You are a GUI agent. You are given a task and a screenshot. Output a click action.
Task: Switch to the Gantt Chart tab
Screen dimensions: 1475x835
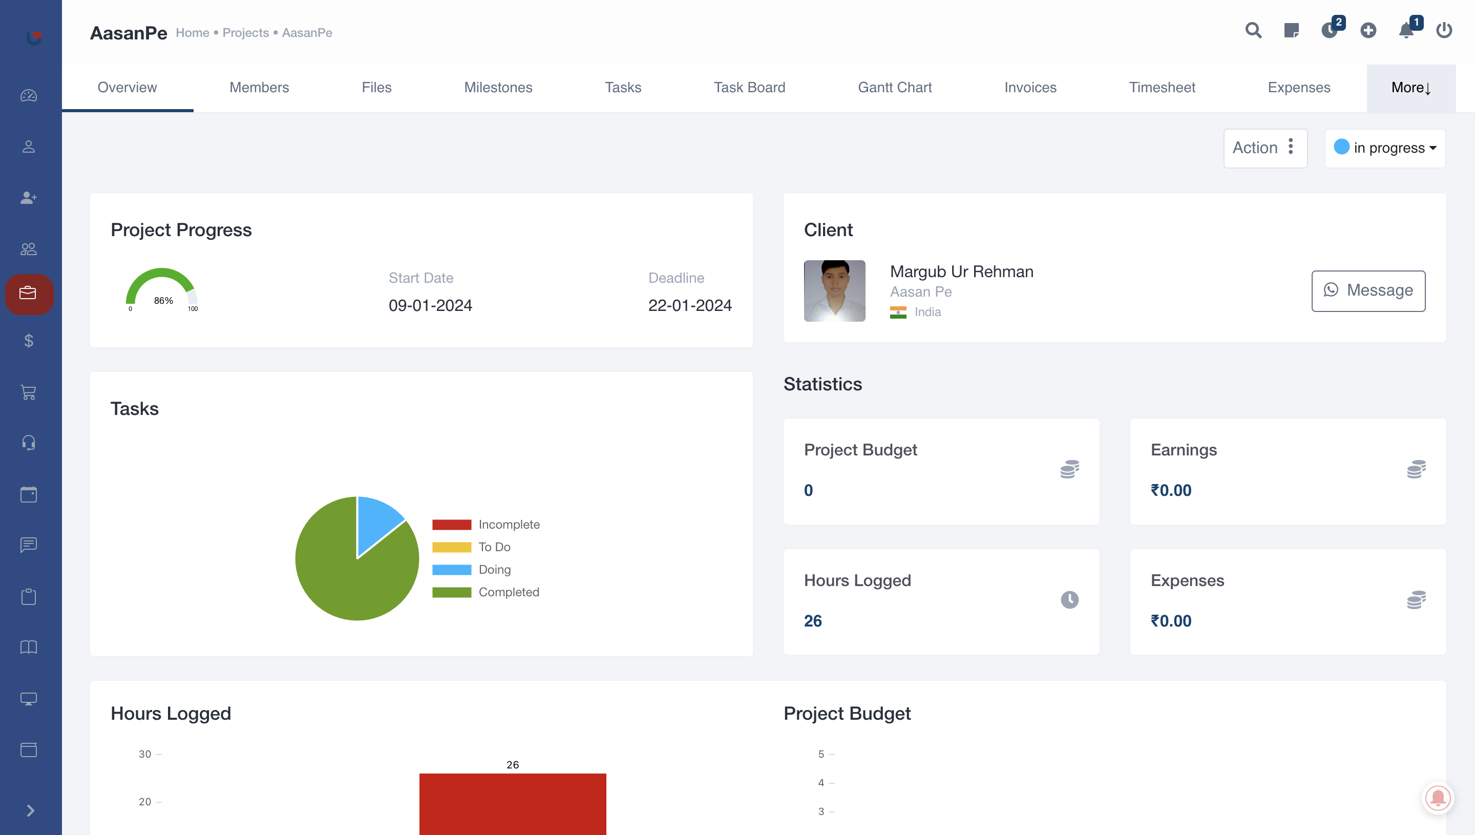894,88
